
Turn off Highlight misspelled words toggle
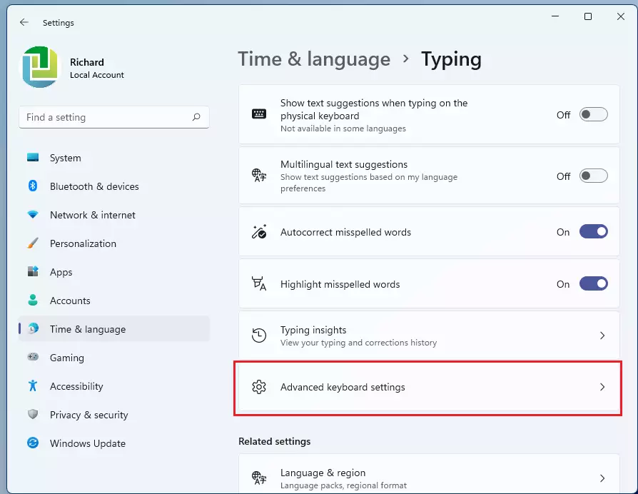tap(593, 283)
